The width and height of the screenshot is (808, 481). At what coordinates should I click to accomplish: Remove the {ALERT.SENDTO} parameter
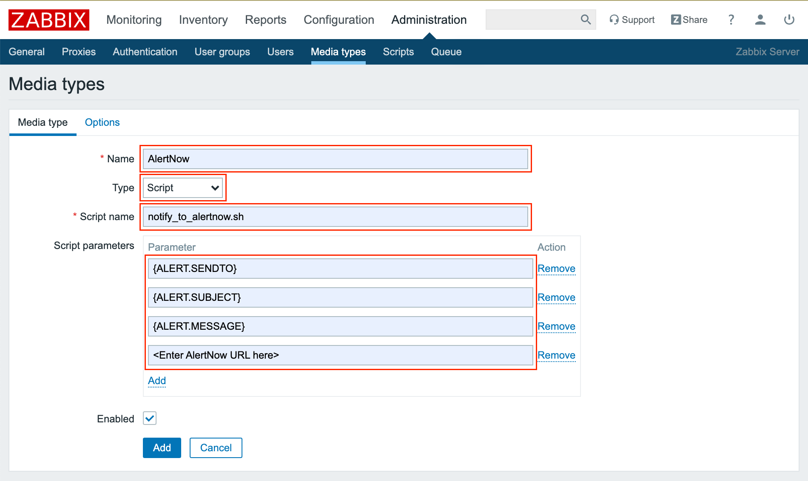(x=556, y=269)
